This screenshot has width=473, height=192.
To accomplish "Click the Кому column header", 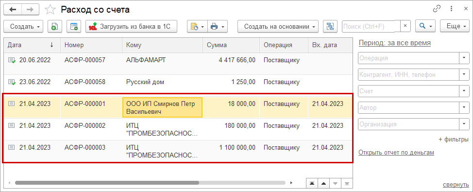I will point(163,45).
